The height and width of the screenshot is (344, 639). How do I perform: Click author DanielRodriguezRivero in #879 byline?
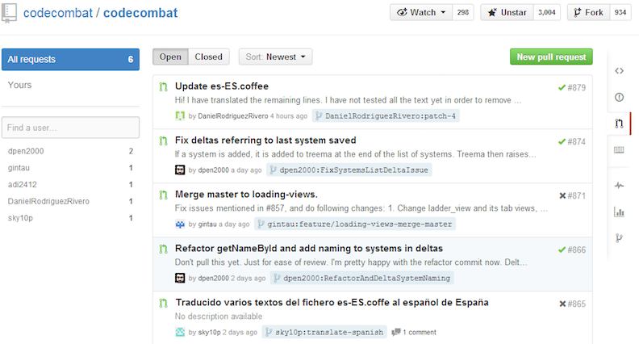[233, 116]
